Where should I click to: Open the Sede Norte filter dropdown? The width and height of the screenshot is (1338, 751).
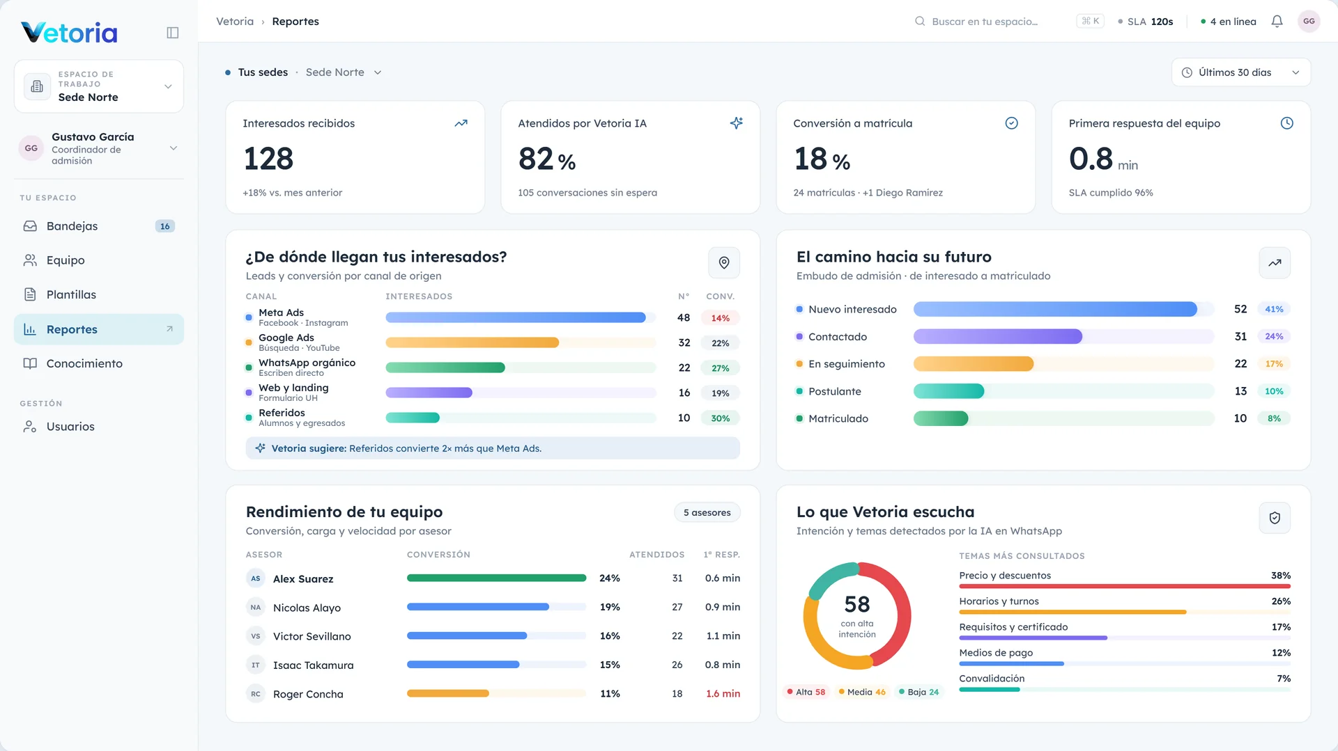click(x=344, y=72)
